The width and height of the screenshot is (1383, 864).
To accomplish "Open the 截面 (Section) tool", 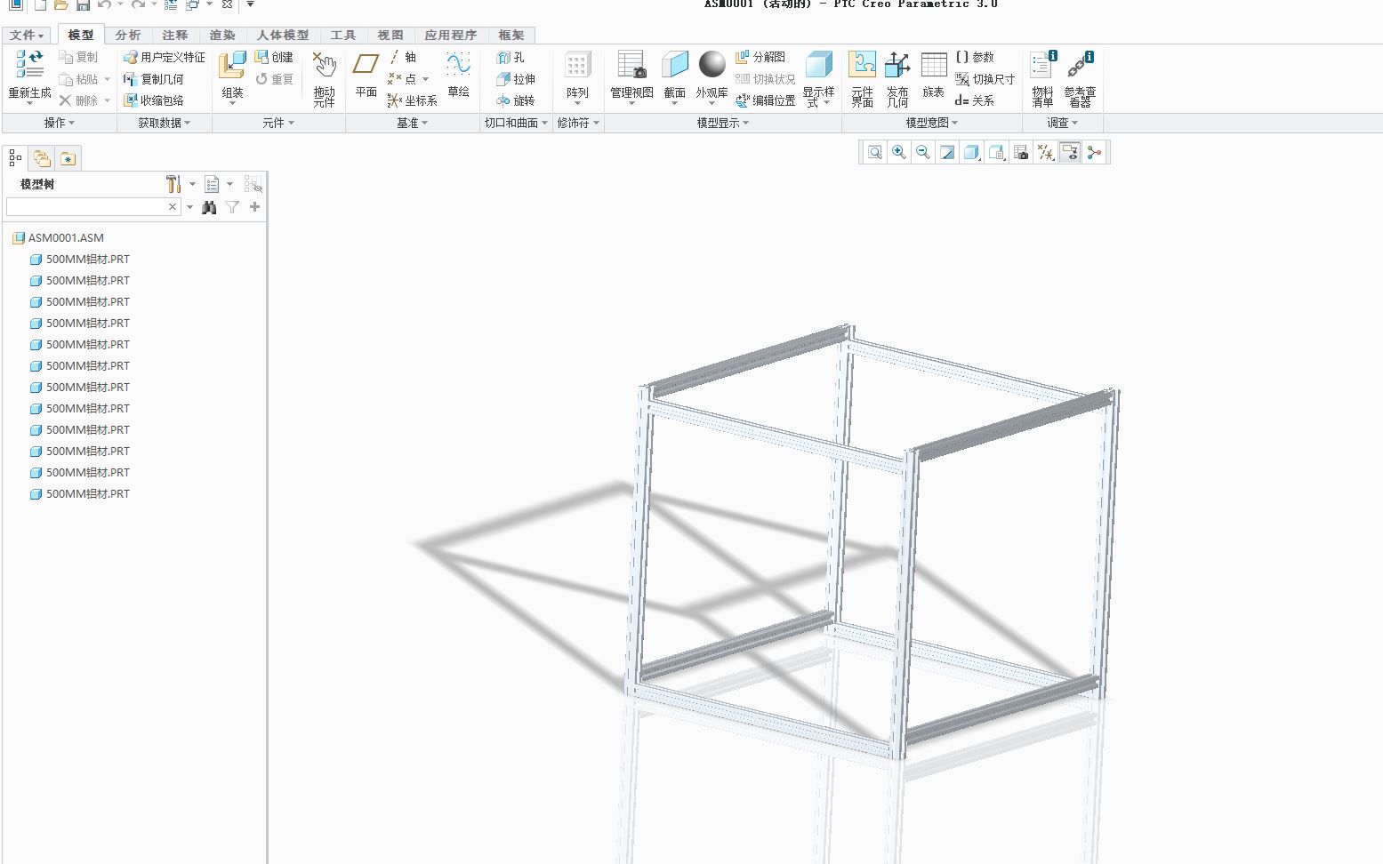I will pos(674,76).
